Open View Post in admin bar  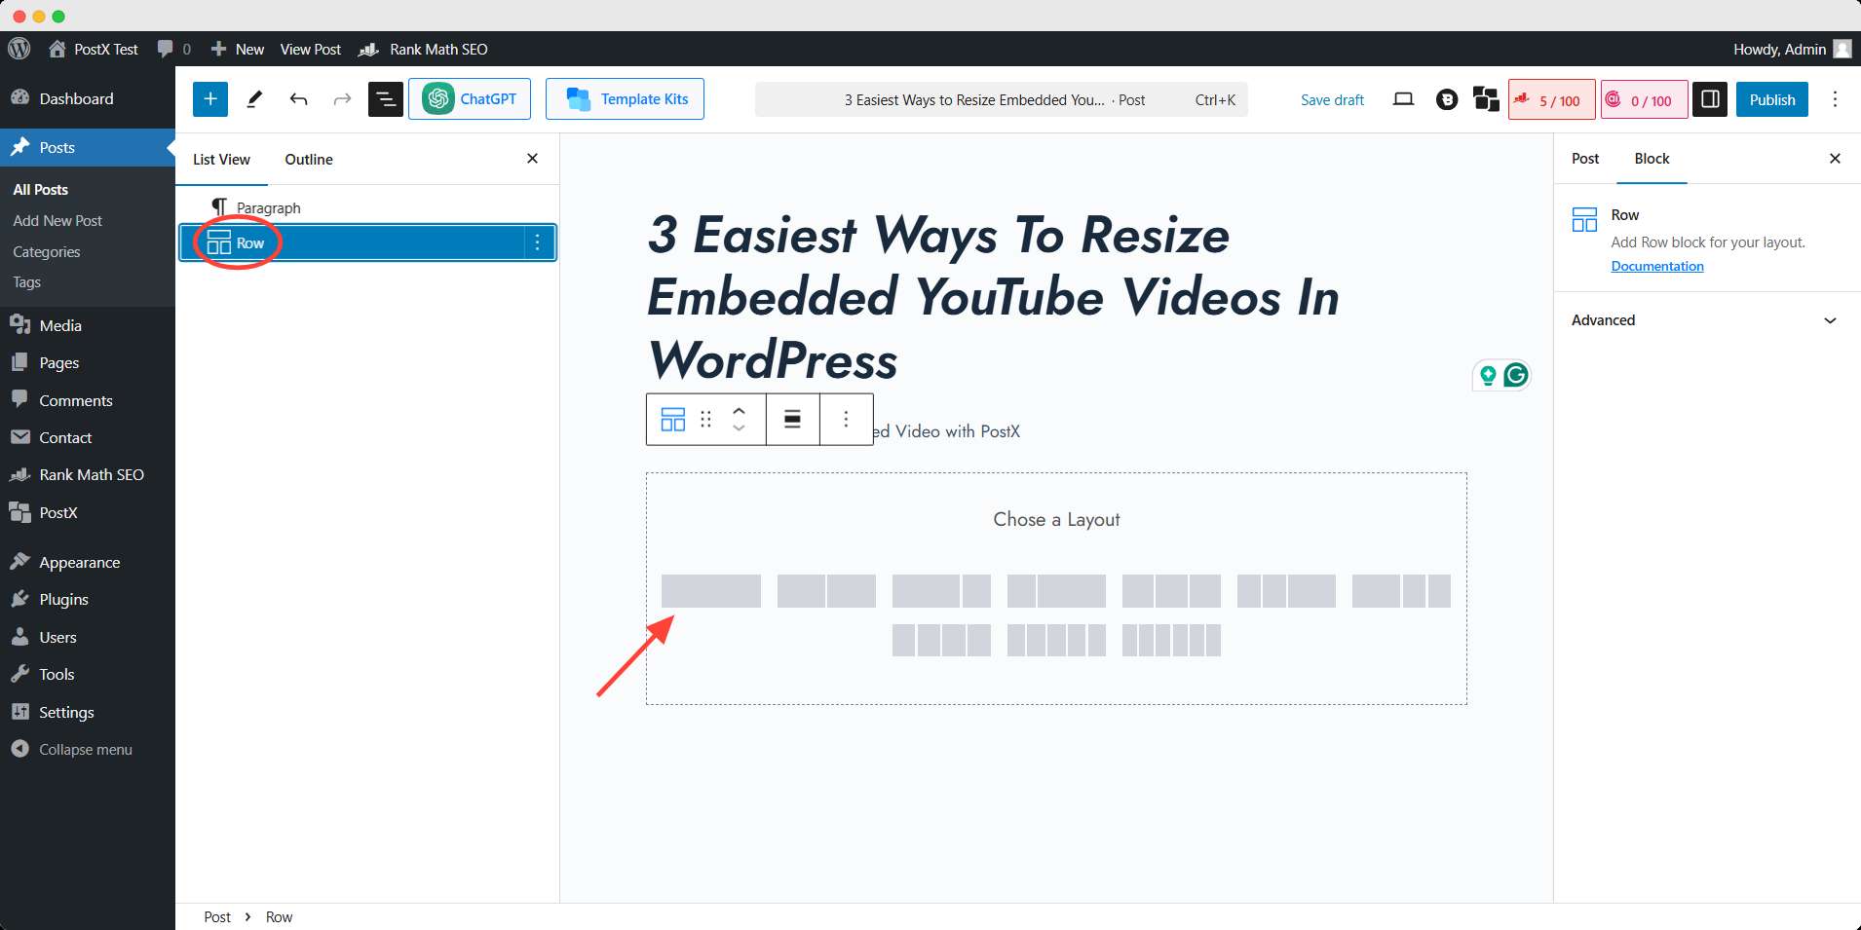(x=311, y=49)
